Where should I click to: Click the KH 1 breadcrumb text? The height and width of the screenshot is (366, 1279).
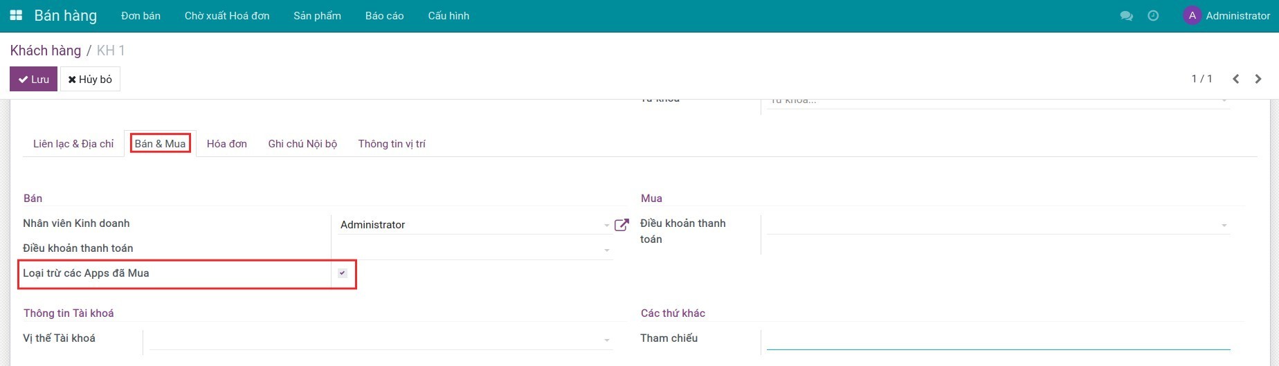111,51
